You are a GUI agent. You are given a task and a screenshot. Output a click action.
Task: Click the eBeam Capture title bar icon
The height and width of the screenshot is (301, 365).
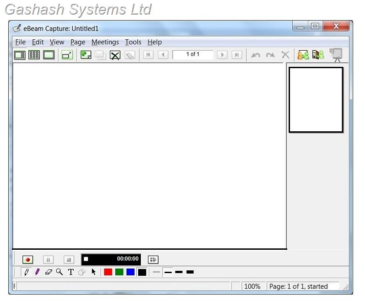coord(17,28)
